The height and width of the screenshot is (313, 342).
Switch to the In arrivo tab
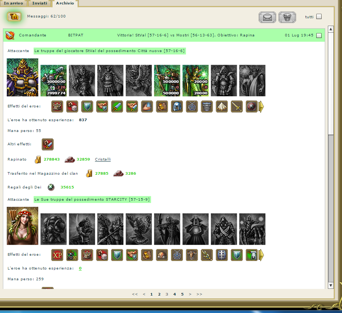(14, 3)
